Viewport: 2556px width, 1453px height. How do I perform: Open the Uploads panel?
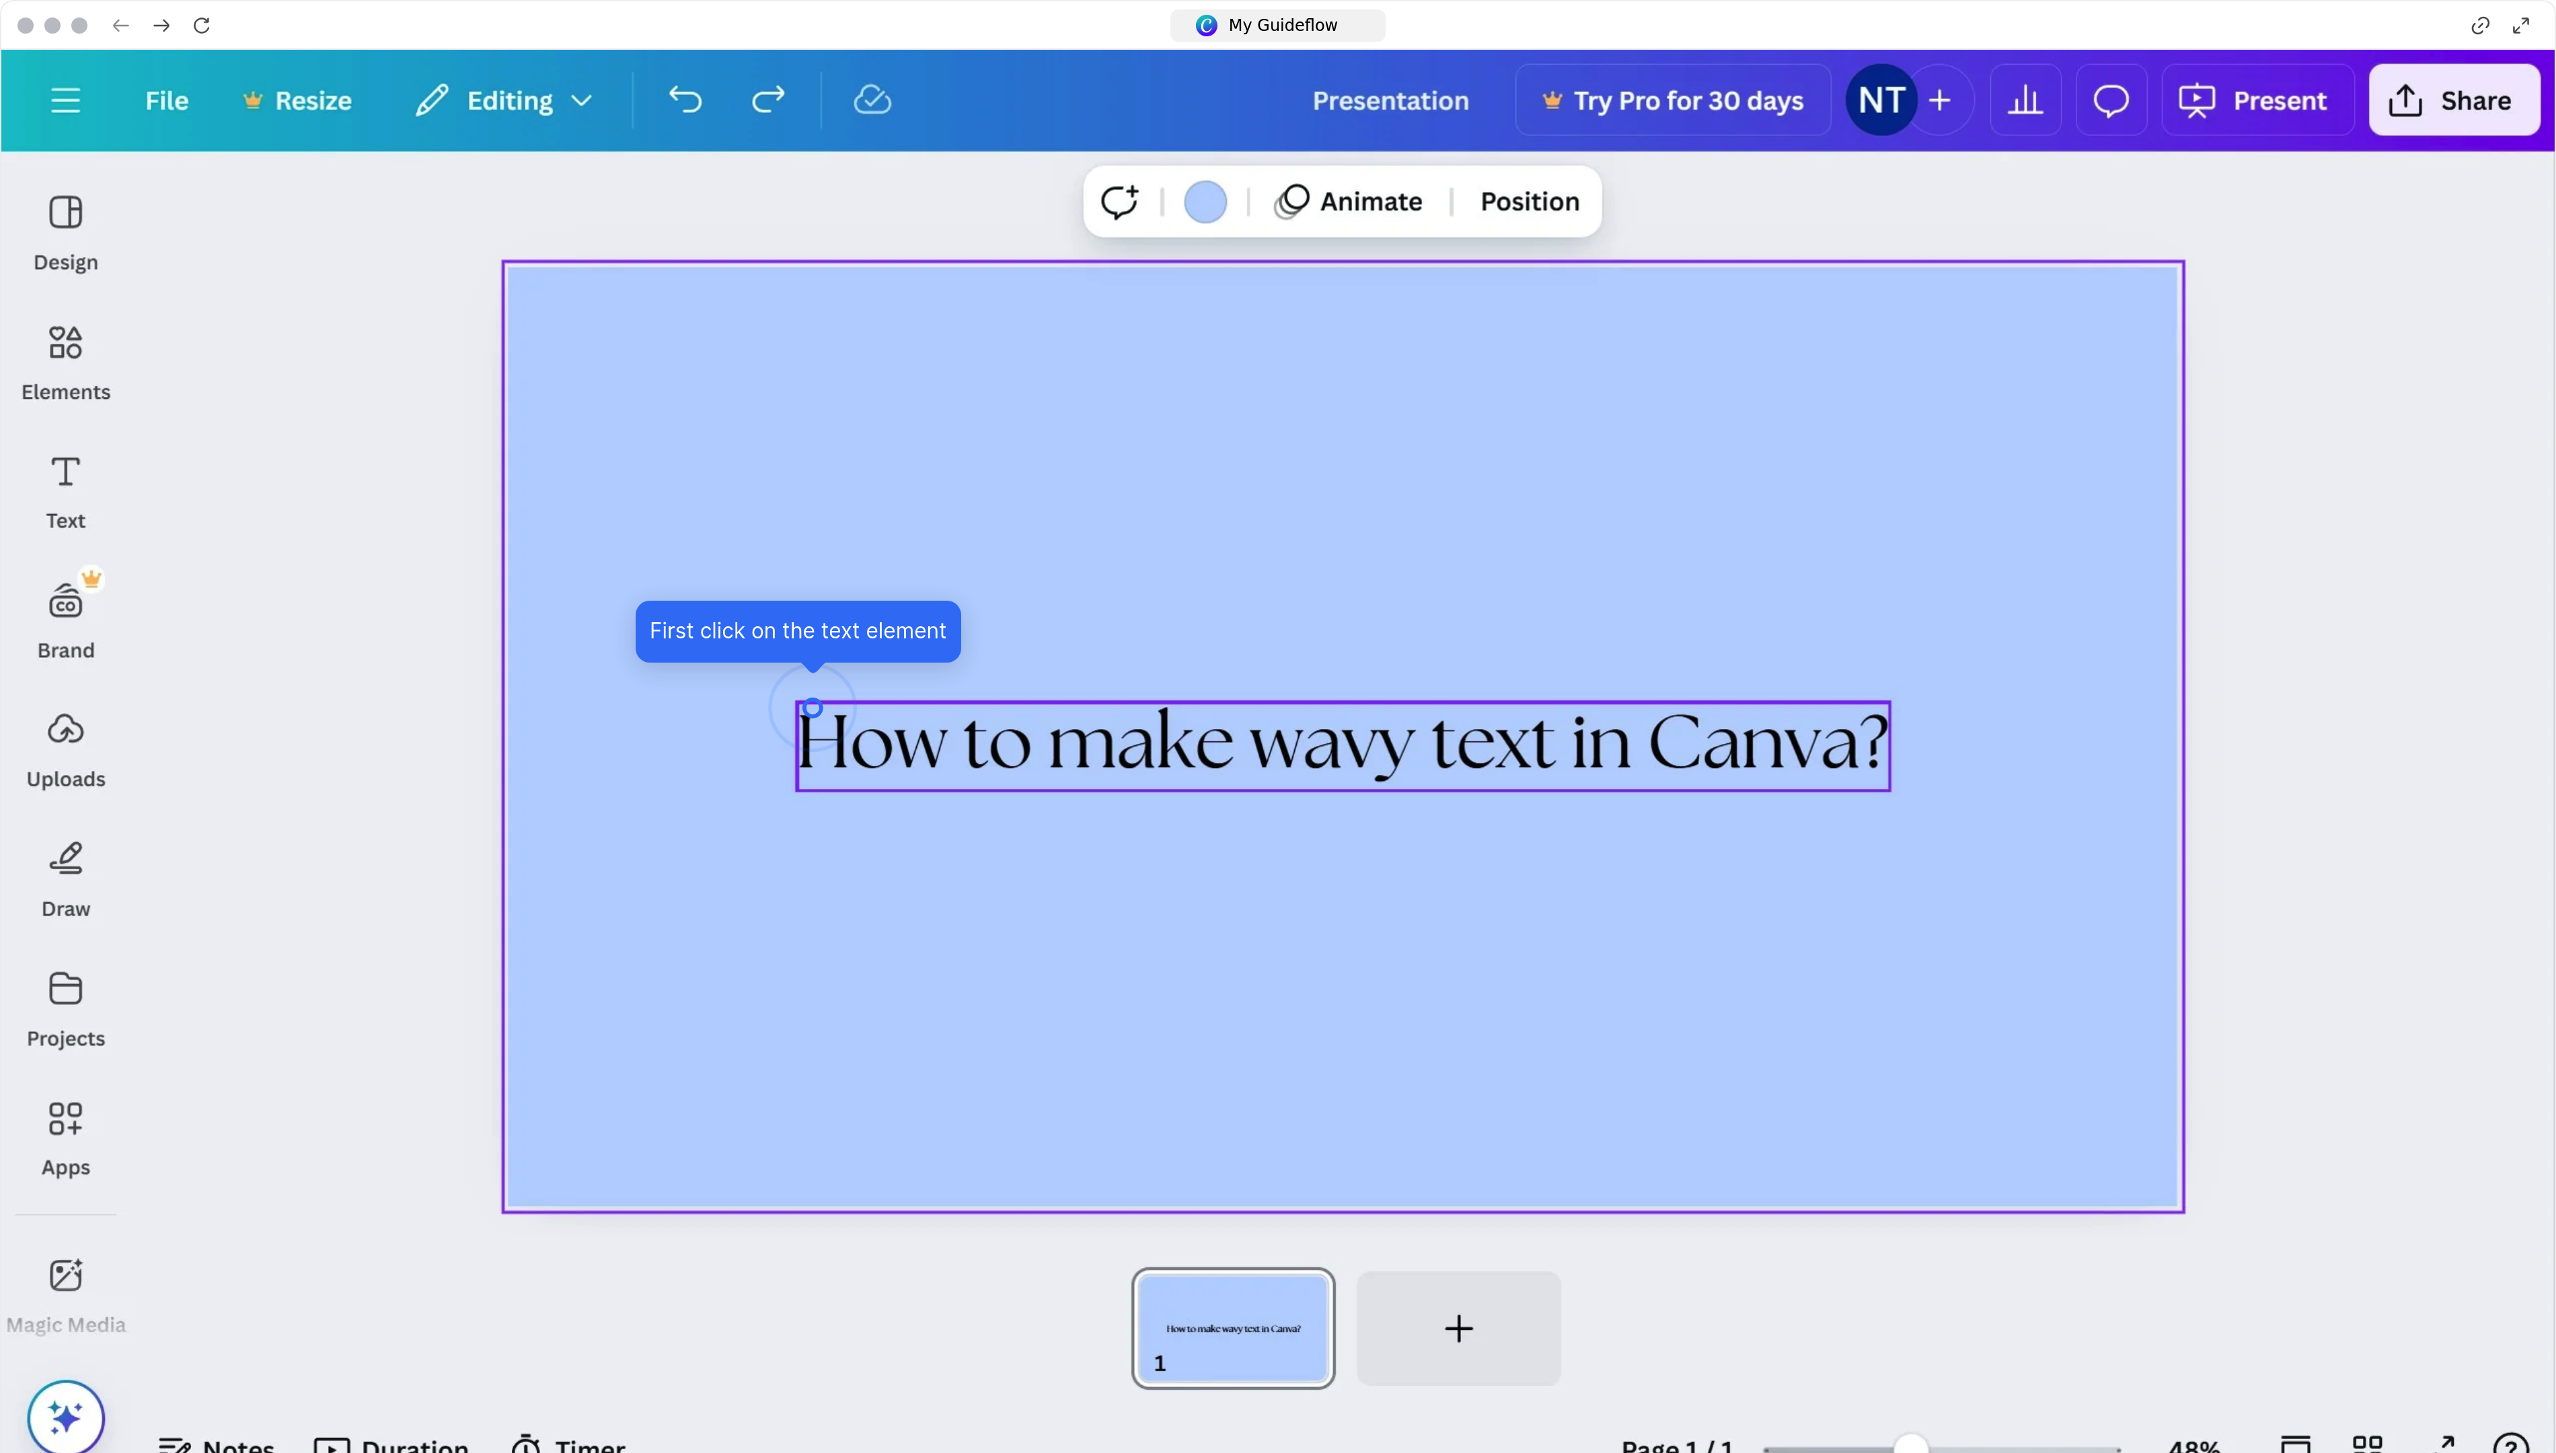pos(65,749)
